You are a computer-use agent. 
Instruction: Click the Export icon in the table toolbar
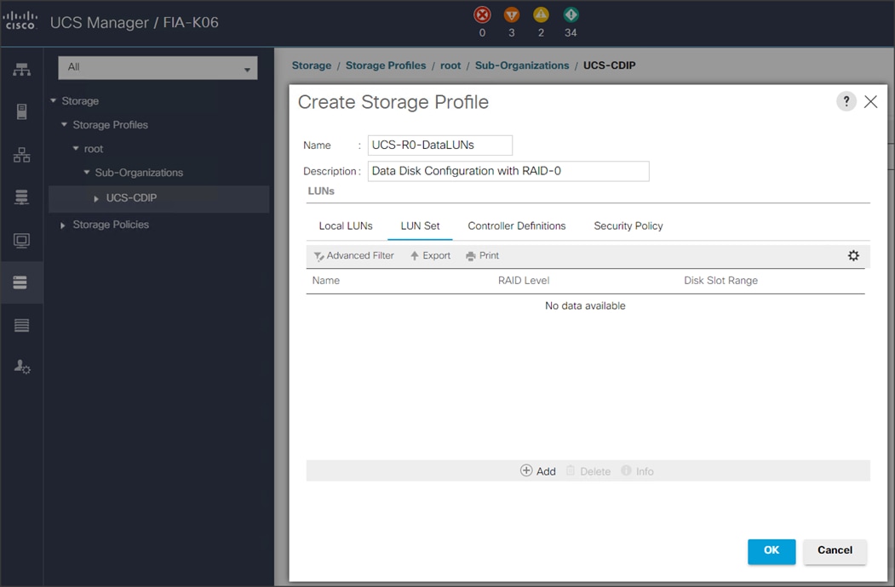coord(430,255)
